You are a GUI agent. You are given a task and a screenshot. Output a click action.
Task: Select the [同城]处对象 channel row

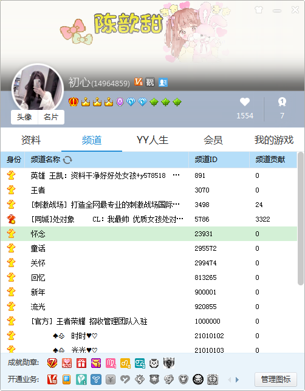pos(149,219)
